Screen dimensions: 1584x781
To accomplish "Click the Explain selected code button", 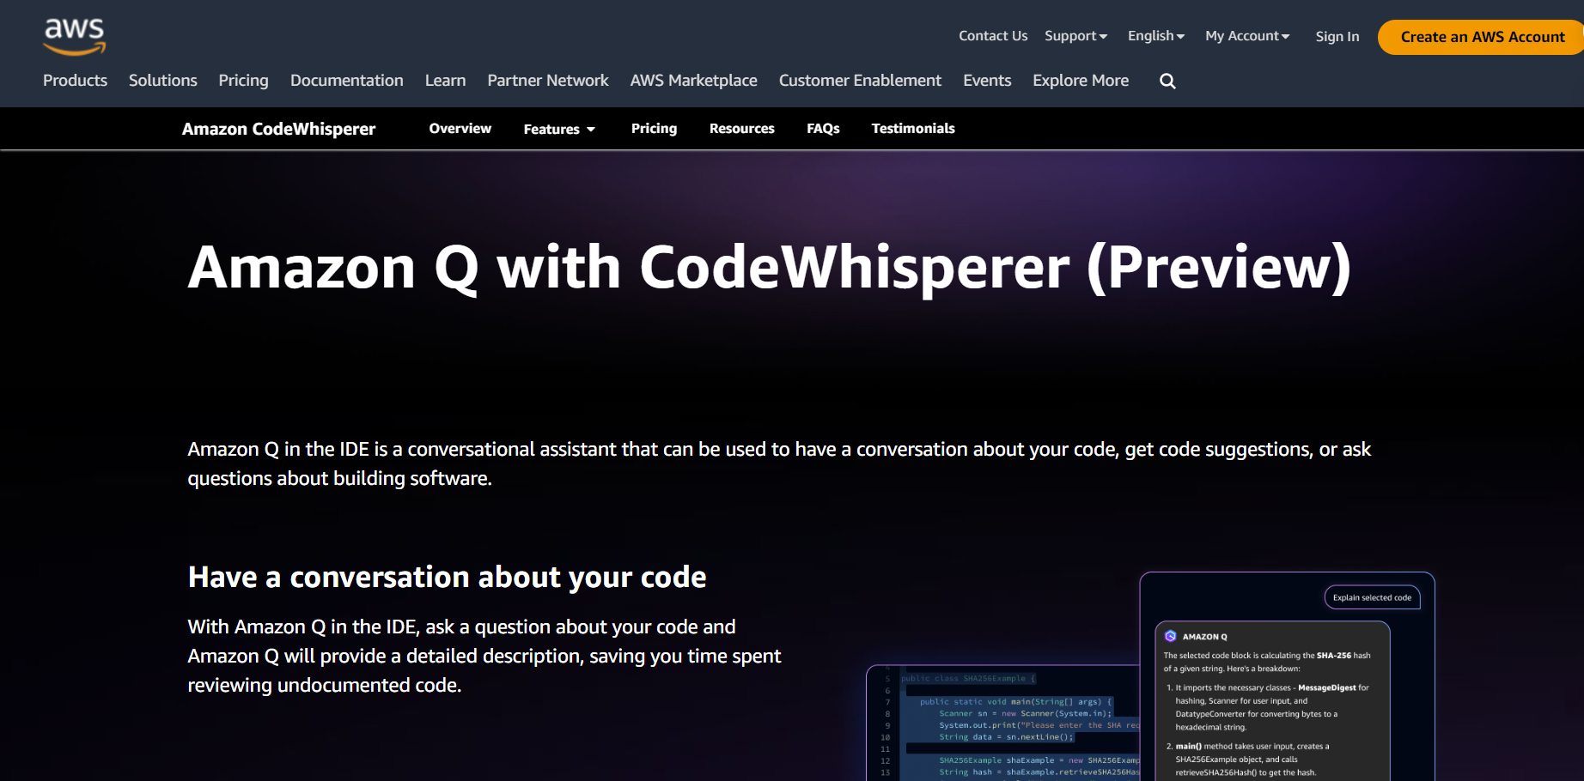I will (1373, 597).
